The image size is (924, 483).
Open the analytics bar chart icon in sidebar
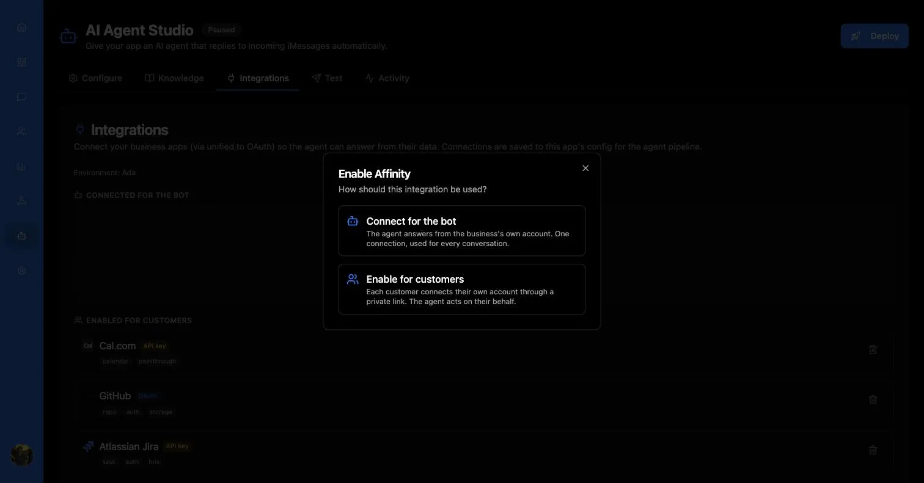click(22, 167)
